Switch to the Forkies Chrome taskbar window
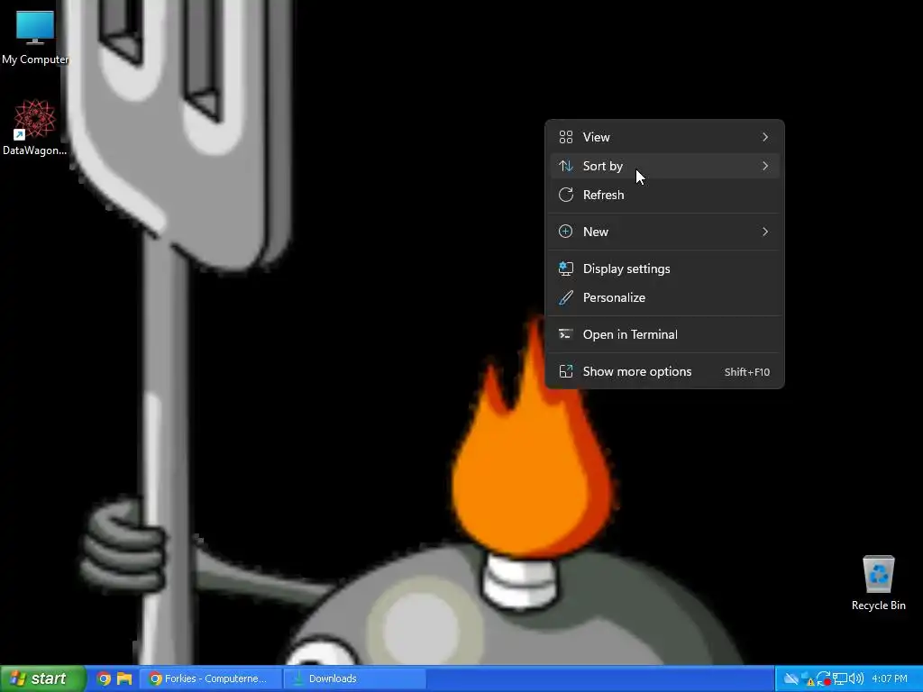 pos(211,678)
